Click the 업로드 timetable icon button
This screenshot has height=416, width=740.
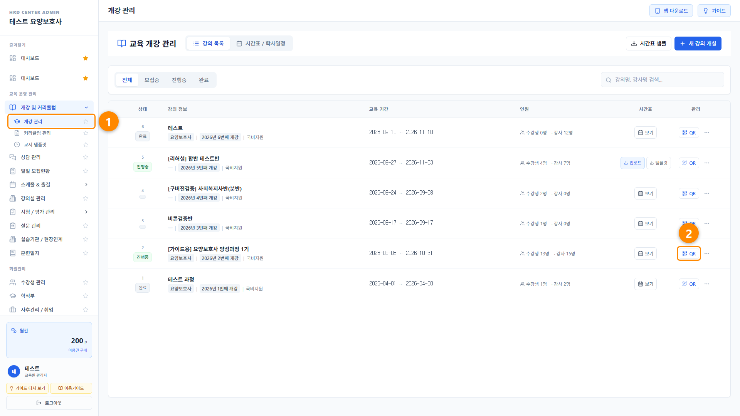[x=632, y=163]
